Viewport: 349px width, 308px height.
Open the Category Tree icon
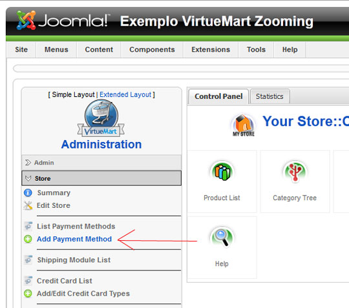point(295,172)
